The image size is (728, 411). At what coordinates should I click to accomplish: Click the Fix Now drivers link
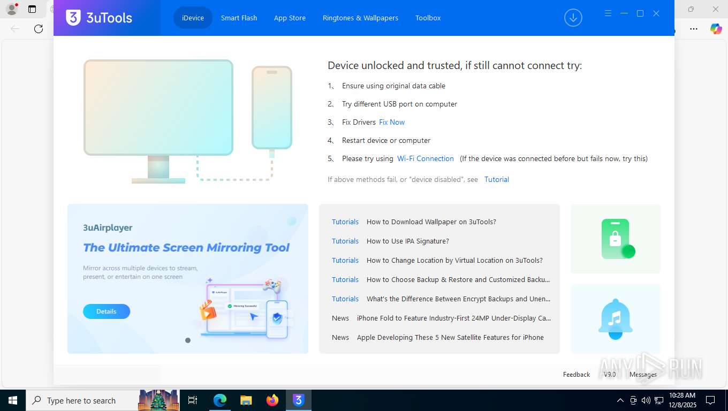click(x=392, y=122)
